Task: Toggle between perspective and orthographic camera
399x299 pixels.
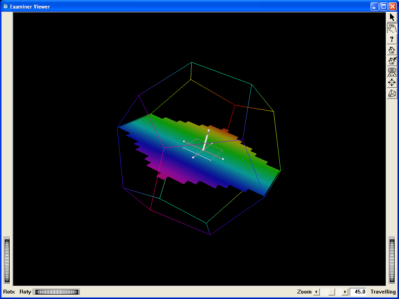Action: (x=392, y=93)
